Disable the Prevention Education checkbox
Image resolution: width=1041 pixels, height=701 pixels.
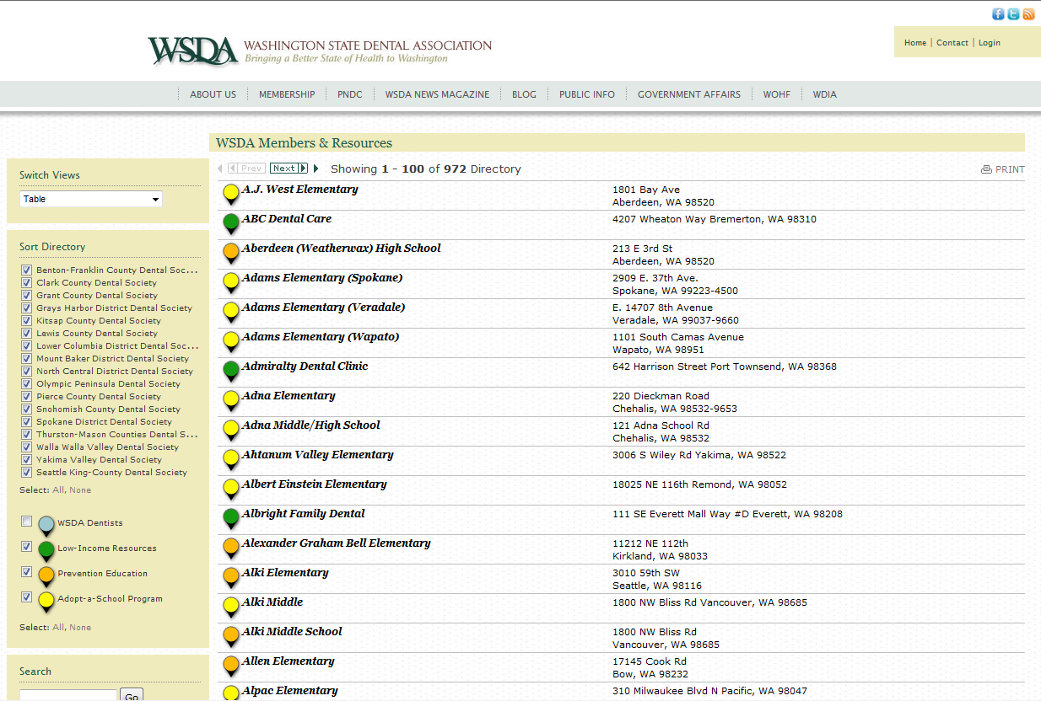(x=26, y=572)
